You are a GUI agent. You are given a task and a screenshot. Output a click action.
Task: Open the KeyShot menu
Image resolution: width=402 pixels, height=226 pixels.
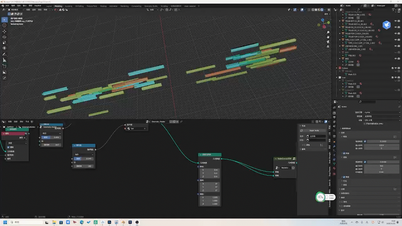click(38, 6)
